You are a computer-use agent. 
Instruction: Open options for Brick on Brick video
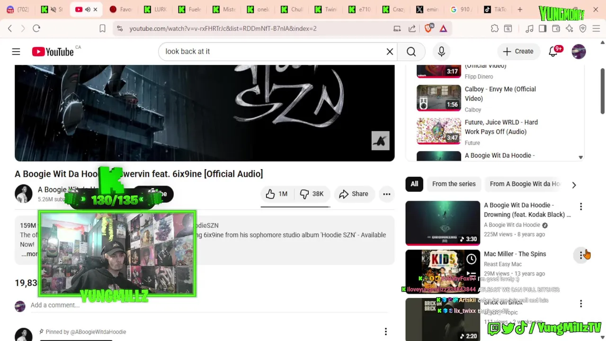(581, 304)
